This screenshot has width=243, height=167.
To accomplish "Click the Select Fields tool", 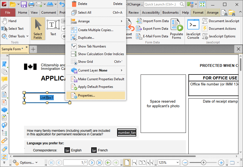I will pyautogui.click(x=38, y=29).
